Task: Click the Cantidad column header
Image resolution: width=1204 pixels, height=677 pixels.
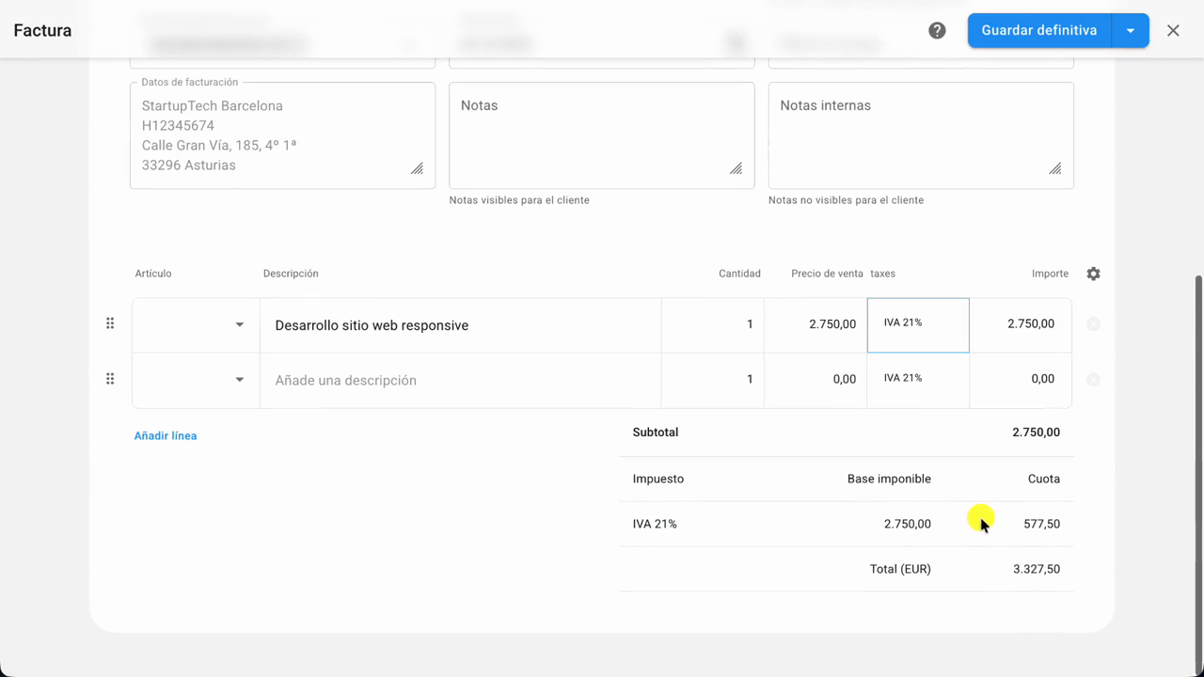Action: click(739, 274)
